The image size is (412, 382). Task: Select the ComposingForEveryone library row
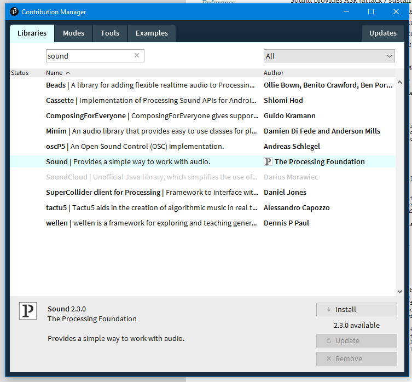[202, 115]
